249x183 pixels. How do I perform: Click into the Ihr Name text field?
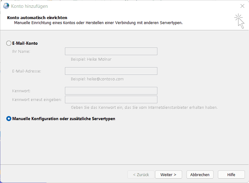(111, 51)
